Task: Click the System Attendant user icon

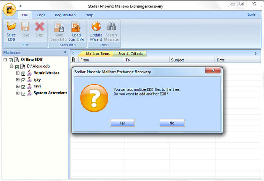Action: click(x=29, y=93)
